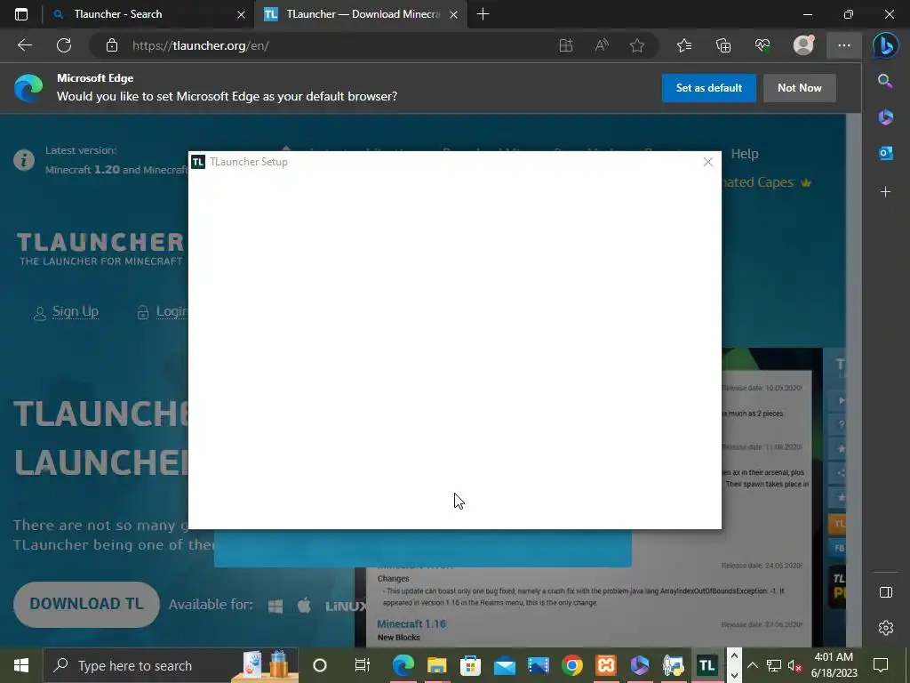910x683 pixels.
Task: Refresh the tlauncher.org page
Action: coord(64,45)
